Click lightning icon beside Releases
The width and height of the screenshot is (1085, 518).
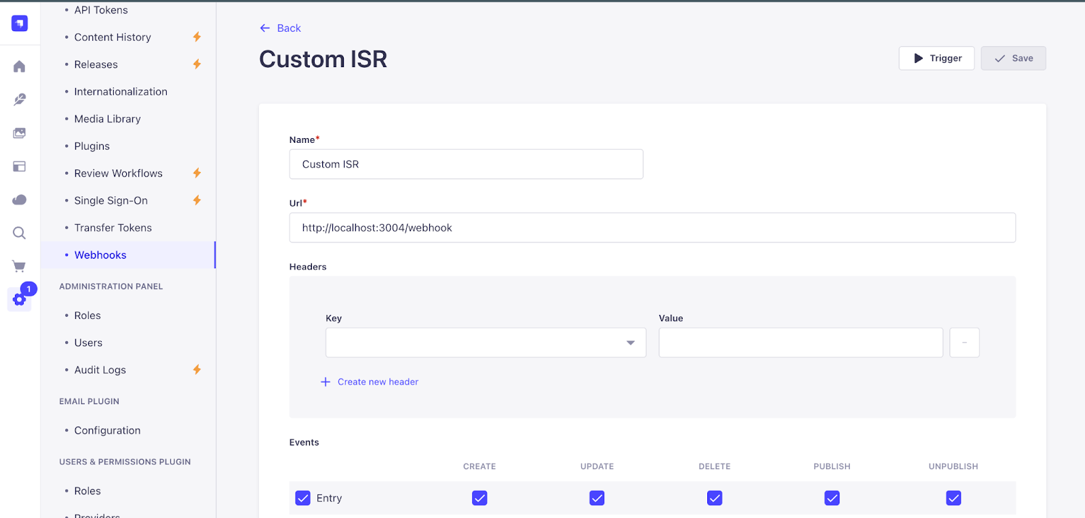197,64
